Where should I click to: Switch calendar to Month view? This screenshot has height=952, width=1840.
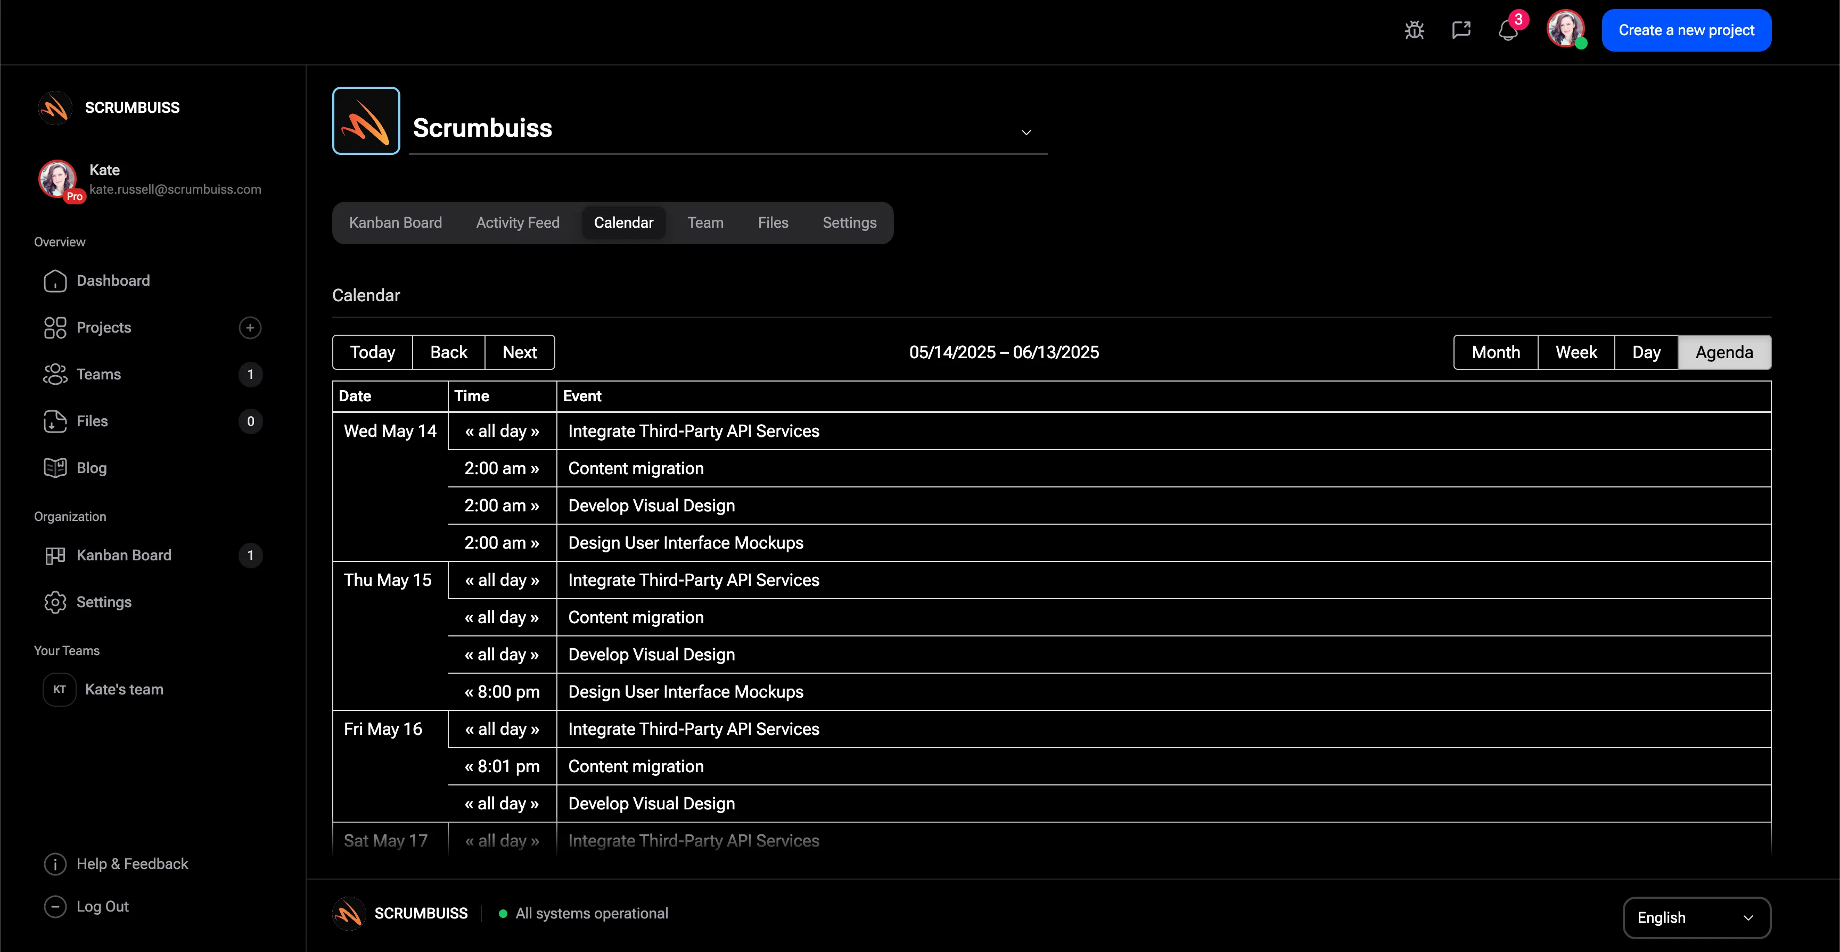(x=1496, y=352)
